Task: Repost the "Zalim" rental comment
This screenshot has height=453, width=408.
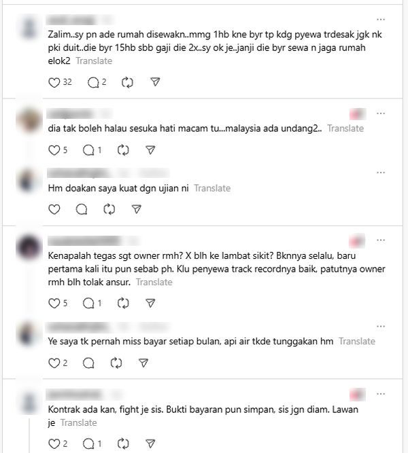Action: click(x=127, y=83)
